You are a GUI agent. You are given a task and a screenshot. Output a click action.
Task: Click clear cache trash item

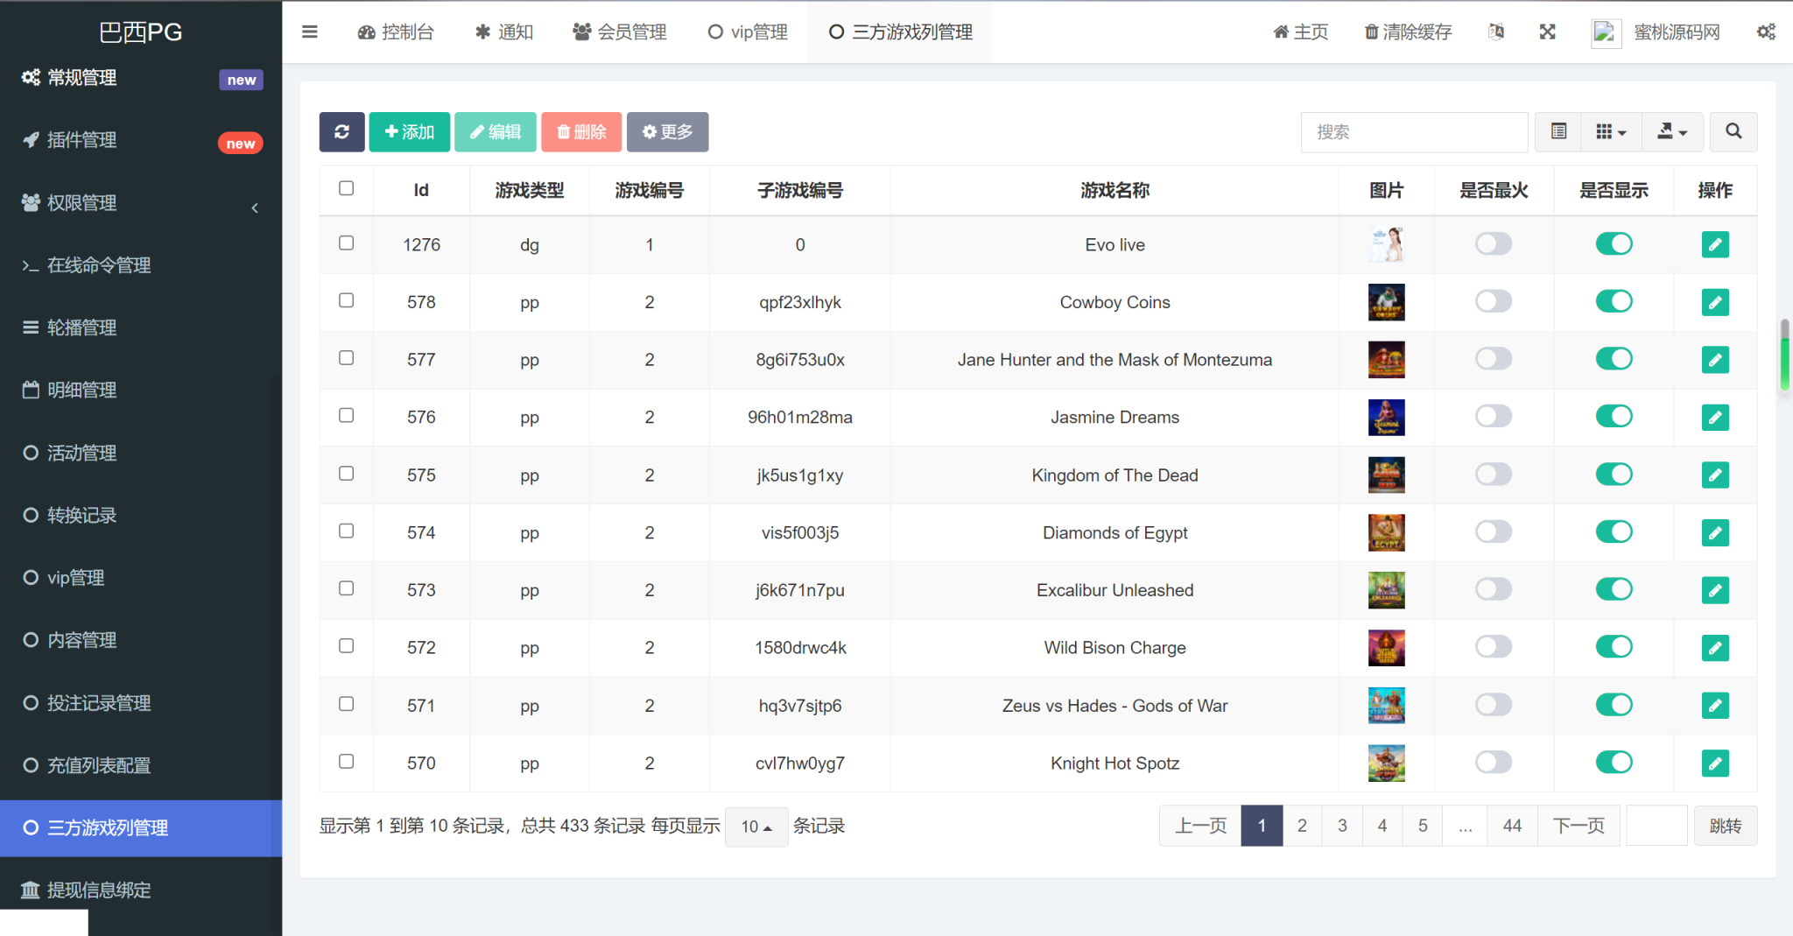[1408, 32]
